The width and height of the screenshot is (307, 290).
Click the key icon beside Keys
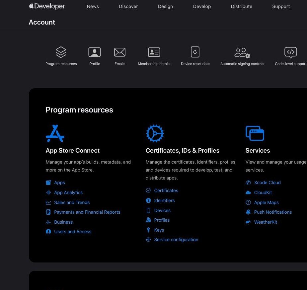(x=148, y=230)
